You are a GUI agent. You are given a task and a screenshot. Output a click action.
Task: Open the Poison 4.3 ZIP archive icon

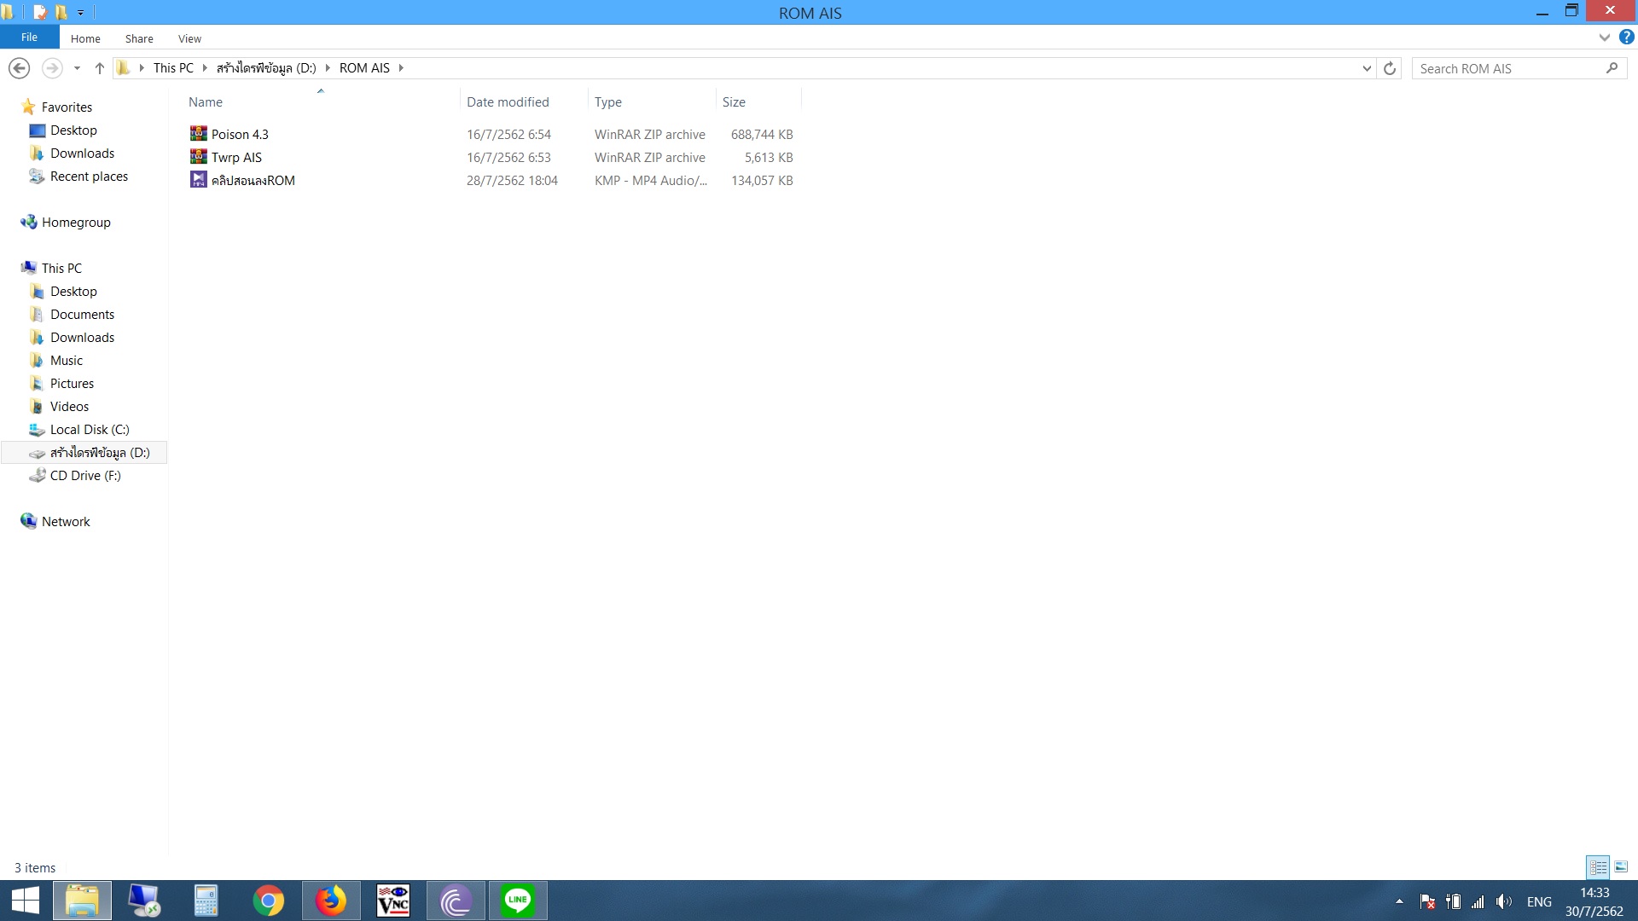[x=198, y=134]
